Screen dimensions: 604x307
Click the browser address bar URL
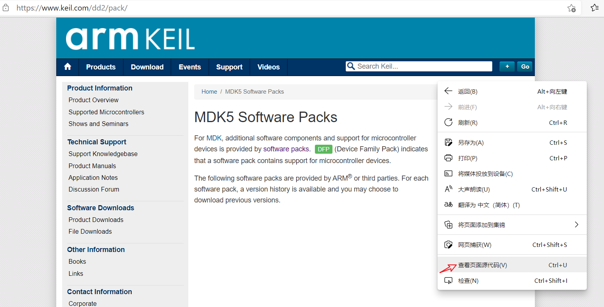coord(72,8)
